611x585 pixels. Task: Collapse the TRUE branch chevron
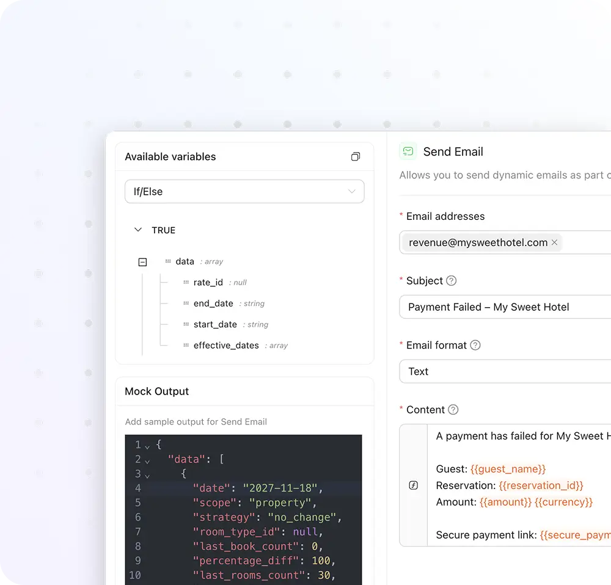pos(138,230)
